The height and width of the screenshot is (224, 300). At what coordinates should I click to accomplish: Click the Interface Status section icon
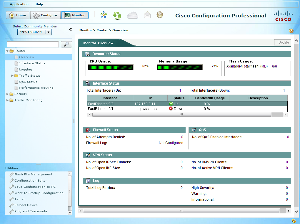coord(88,83)
